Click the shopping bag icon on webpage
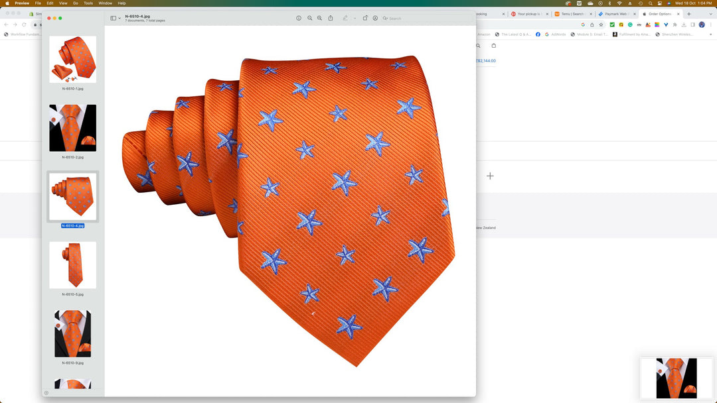 [x=493, y=46]
